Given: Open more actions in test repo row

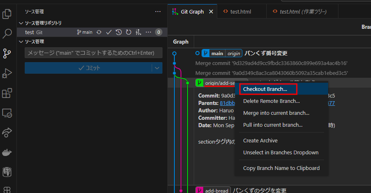Looking at the screenshot, I should 148,32.
